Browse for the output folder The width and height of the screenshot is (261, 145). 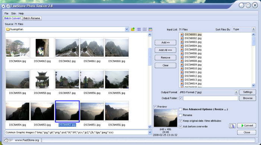pos(248,98)
